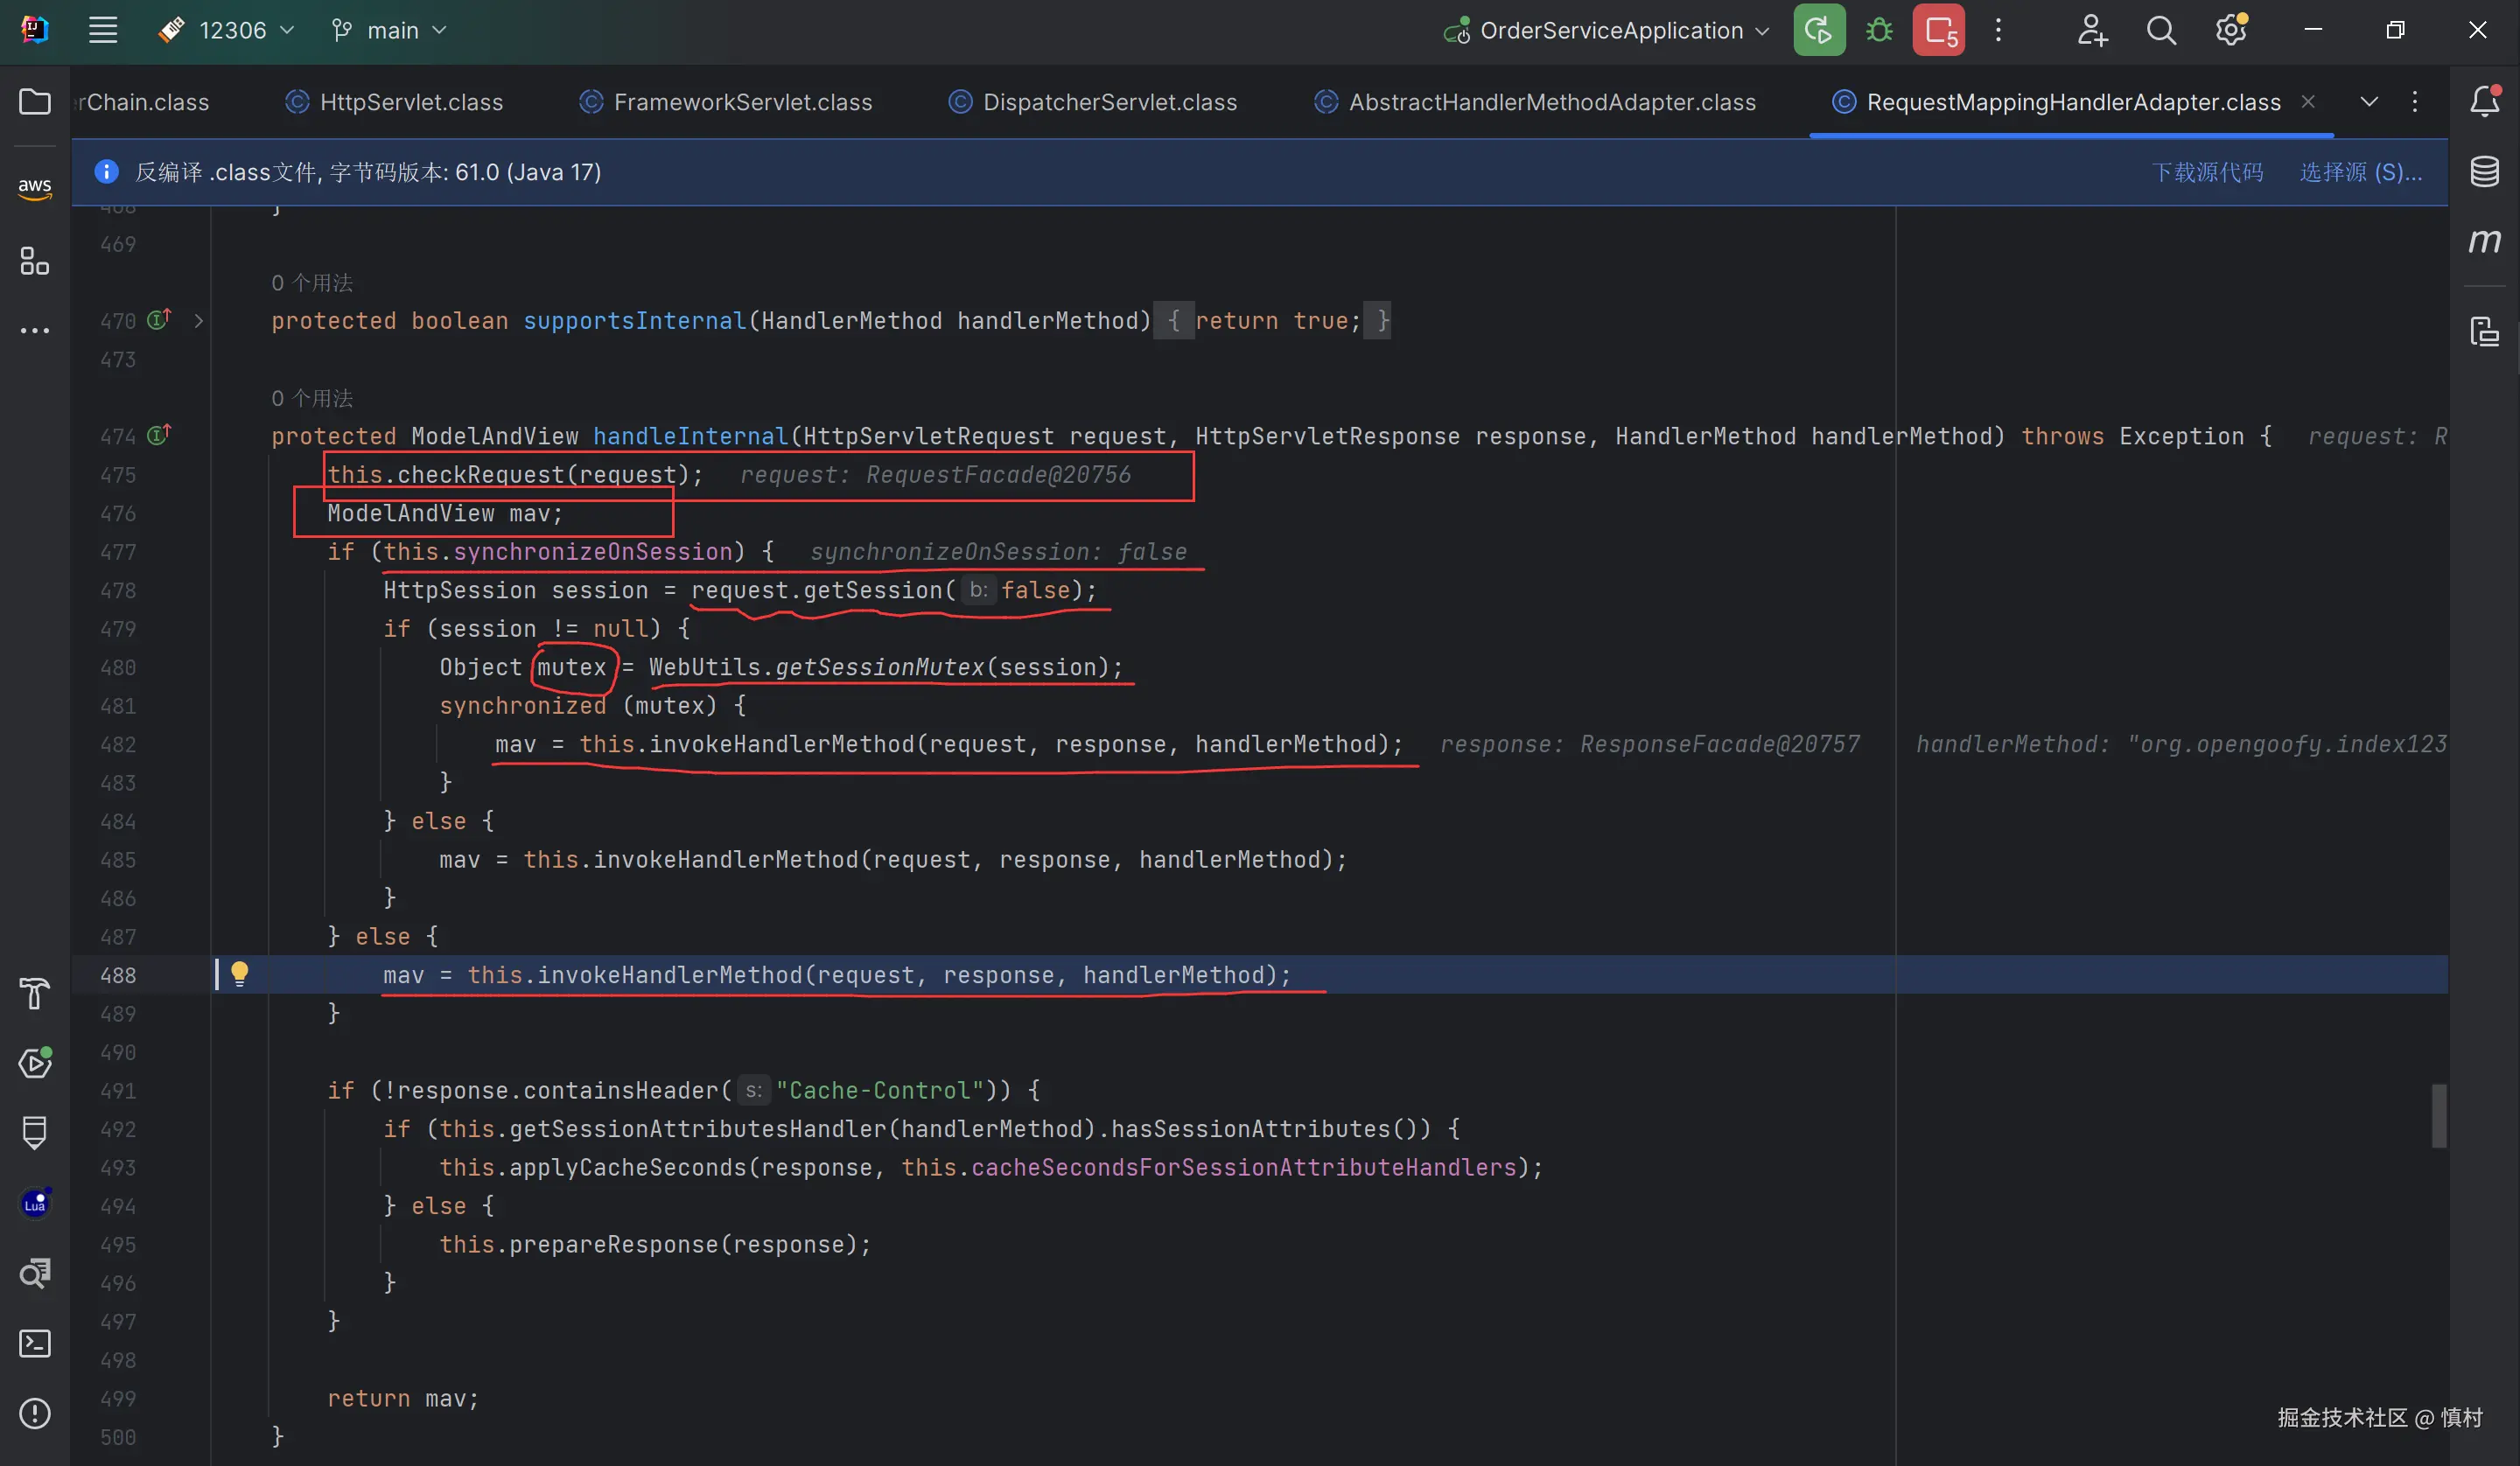Click the editor vertical scrollbar thumb
This screenshot has width=2520, height=1466.
tap(2439, 1116)
